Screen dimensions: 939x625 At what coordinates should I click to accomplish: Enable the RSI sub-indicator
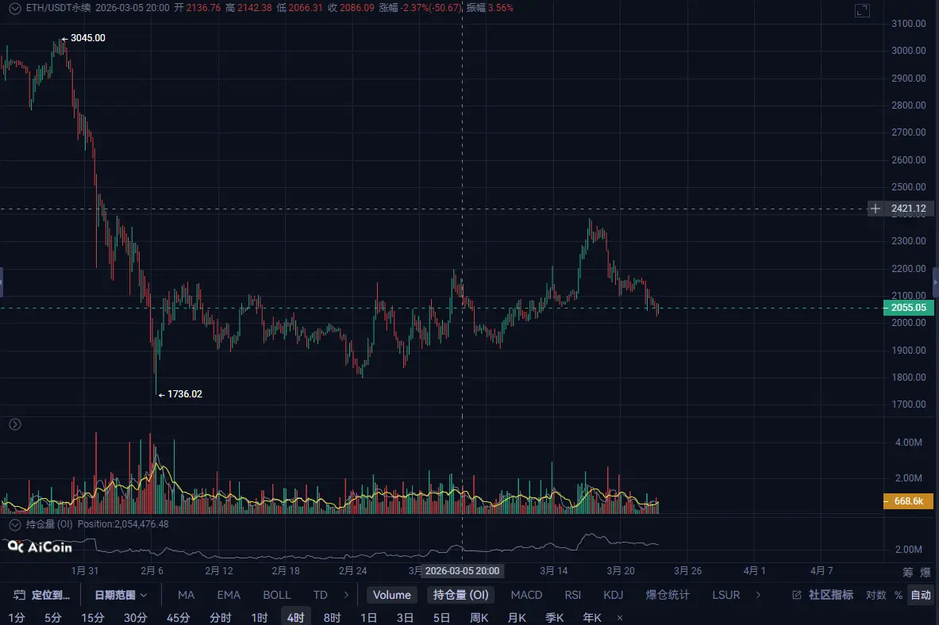(572, 595)
